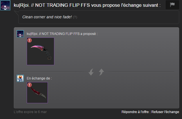Click the 'Clean corner and nice fade!' message

(47, 17)
